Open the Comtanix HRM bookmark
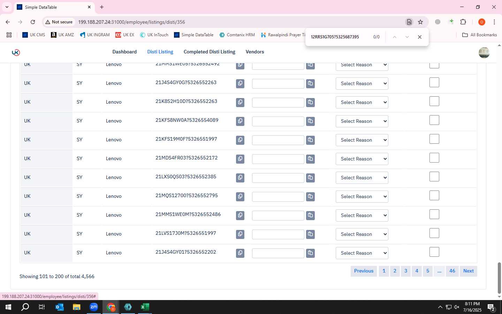 237,35
